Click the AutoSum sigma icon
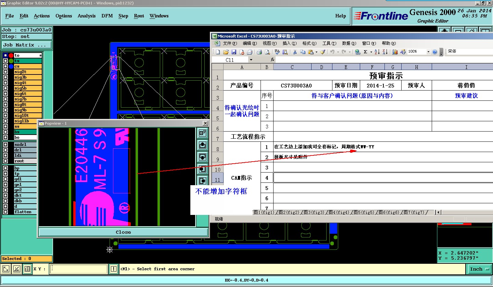The height and width of the screenshot is (287, 493). click(365, 52)
